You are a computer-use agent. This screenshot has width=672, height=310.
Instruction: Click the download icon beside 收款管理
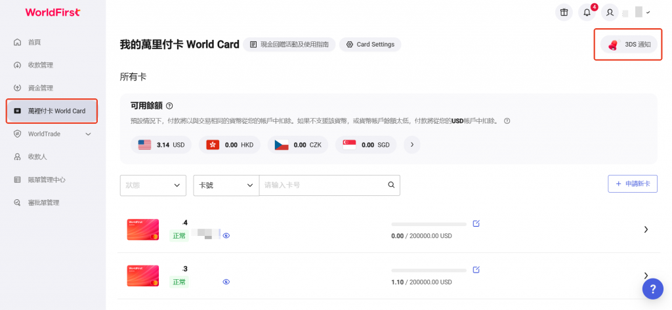point(17,65)
